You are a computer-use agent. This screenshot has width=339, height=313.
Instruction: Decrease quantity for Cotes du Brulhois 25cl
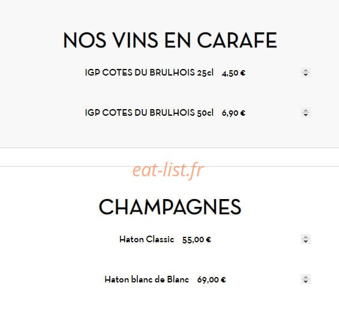[x=305, y=75]
